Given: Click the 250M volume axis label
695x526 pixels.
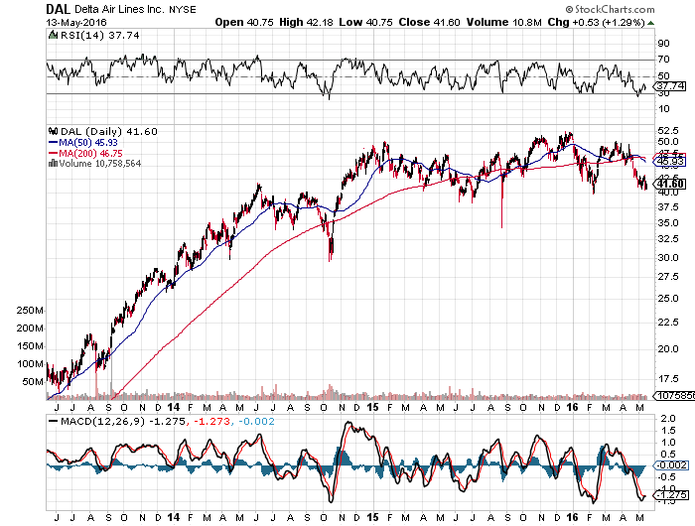Looking at the screenshot, I should tap(30, 311).
